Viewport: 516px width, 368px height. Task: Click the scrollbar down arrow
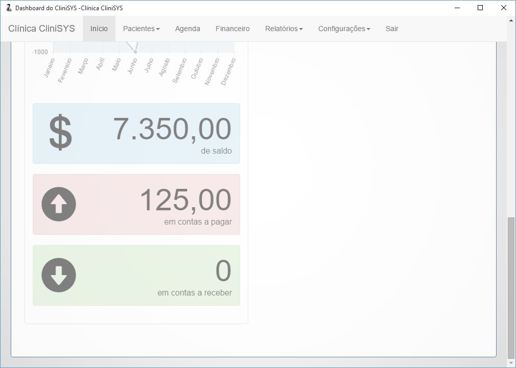coord(511,363)
